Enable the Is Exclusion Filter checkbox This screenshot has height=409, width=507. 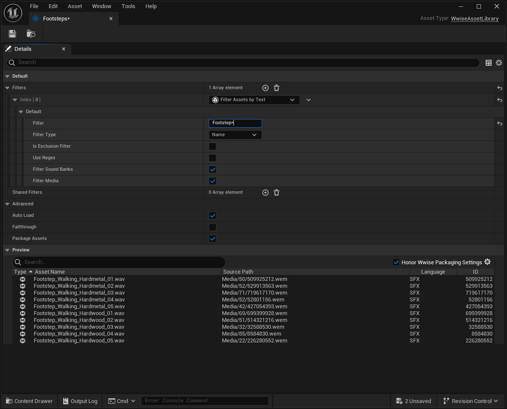click(x=213, y=146)
